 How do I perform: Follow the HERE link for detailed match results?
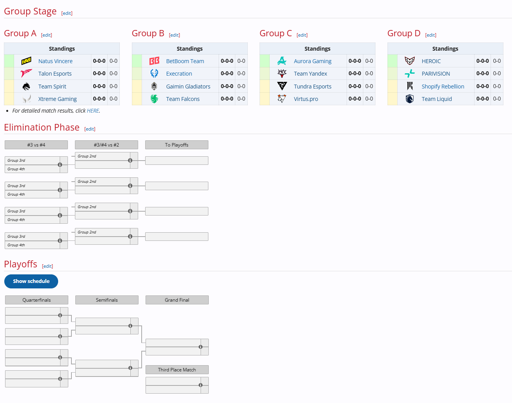point(93,111)
